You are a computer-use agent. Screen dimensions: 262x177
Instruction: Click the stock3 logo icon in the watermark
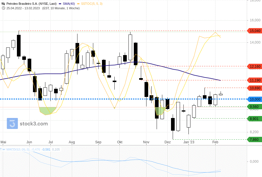(12, 124)
